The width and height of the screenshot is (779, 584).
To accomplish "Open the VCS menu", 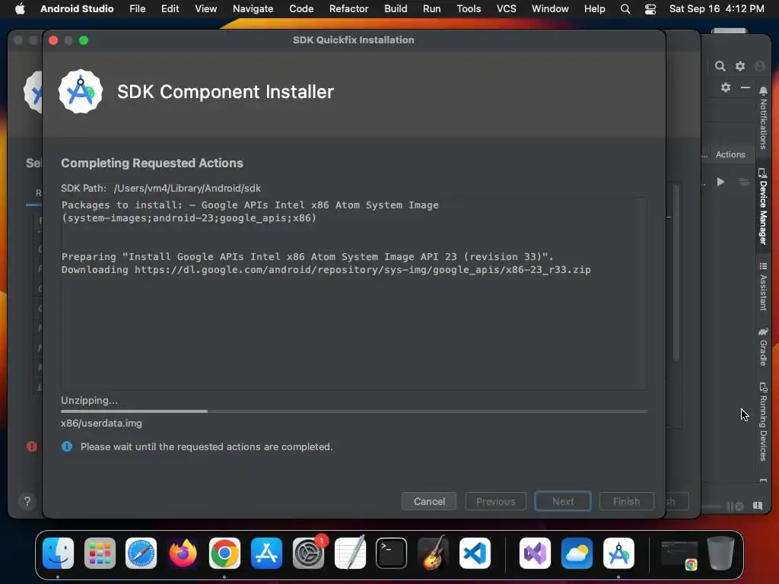I will (506, 9).
